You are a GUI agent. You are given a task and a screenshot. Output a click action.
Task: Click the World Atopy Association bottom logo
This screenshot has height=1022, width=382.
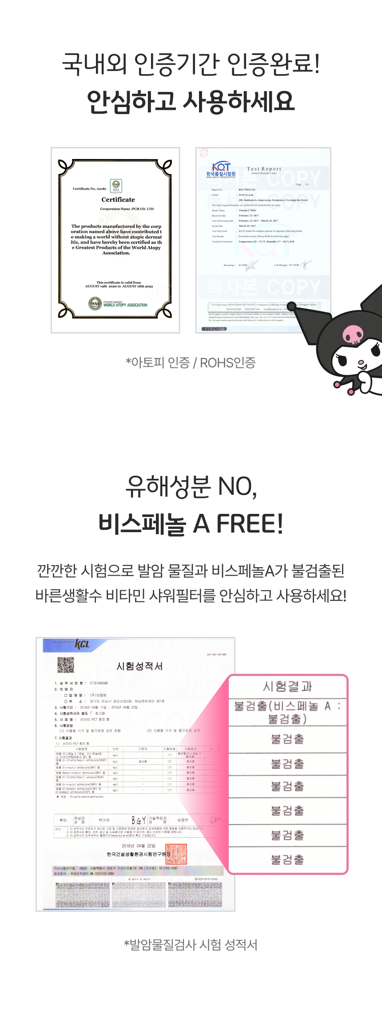click(x=118, y=304)
